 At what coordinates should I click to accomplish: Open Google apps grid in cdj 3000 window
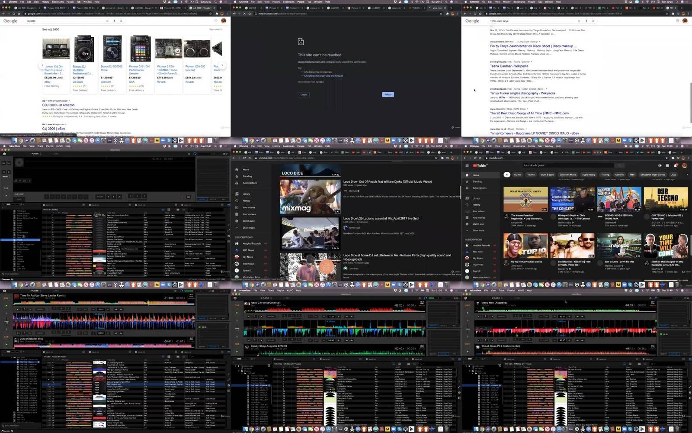pyautogui.click(x=216, y=21)
